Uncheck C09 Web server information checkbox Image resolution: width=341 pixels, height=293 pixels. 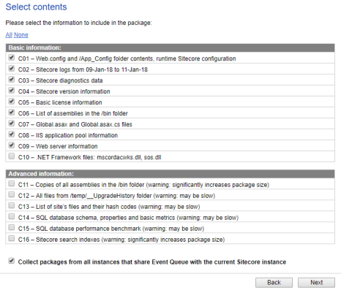click(12, 145)
